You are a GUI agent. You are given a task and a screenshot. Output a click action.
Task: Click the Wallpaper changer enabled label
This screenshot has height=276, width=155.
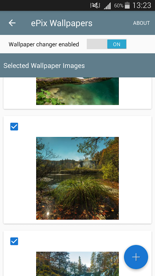[44, 45]
